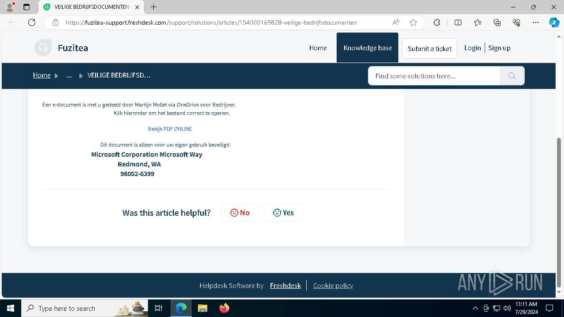The width and height of the screenshot is (564, 317).
Task: Click the Redmond, WA text
Action: point(139,164)
